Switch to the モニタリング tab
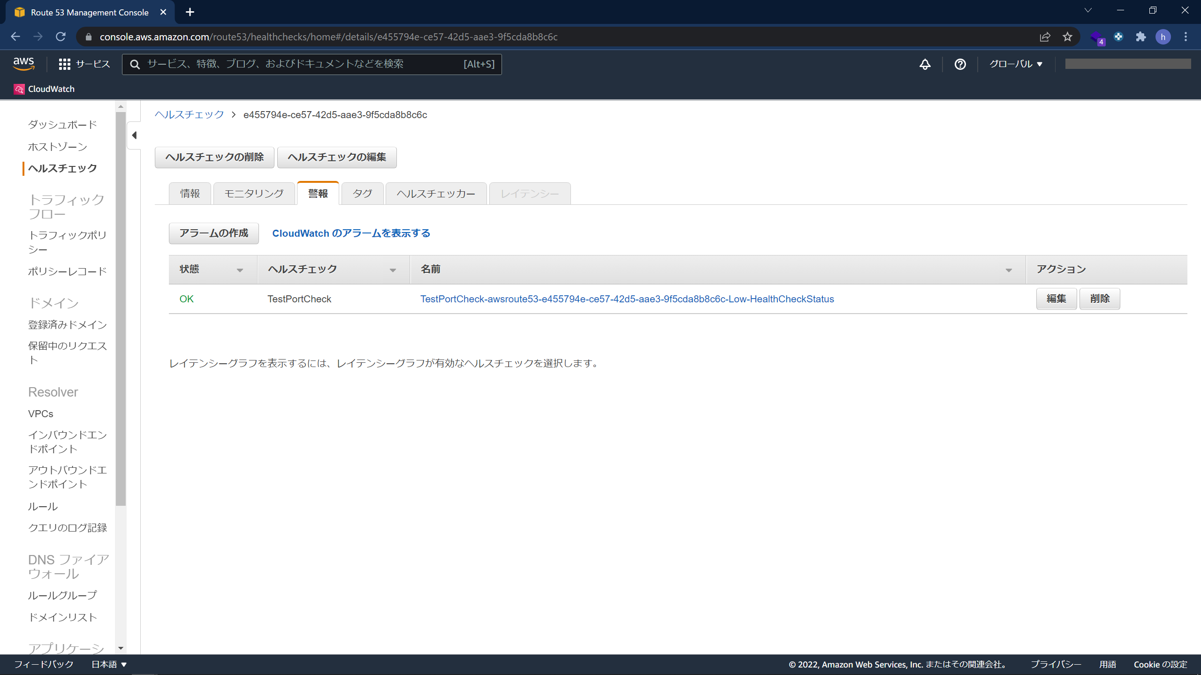This screenshot has height=675, width=1201. pyautogui.click(x=253, y=193)
